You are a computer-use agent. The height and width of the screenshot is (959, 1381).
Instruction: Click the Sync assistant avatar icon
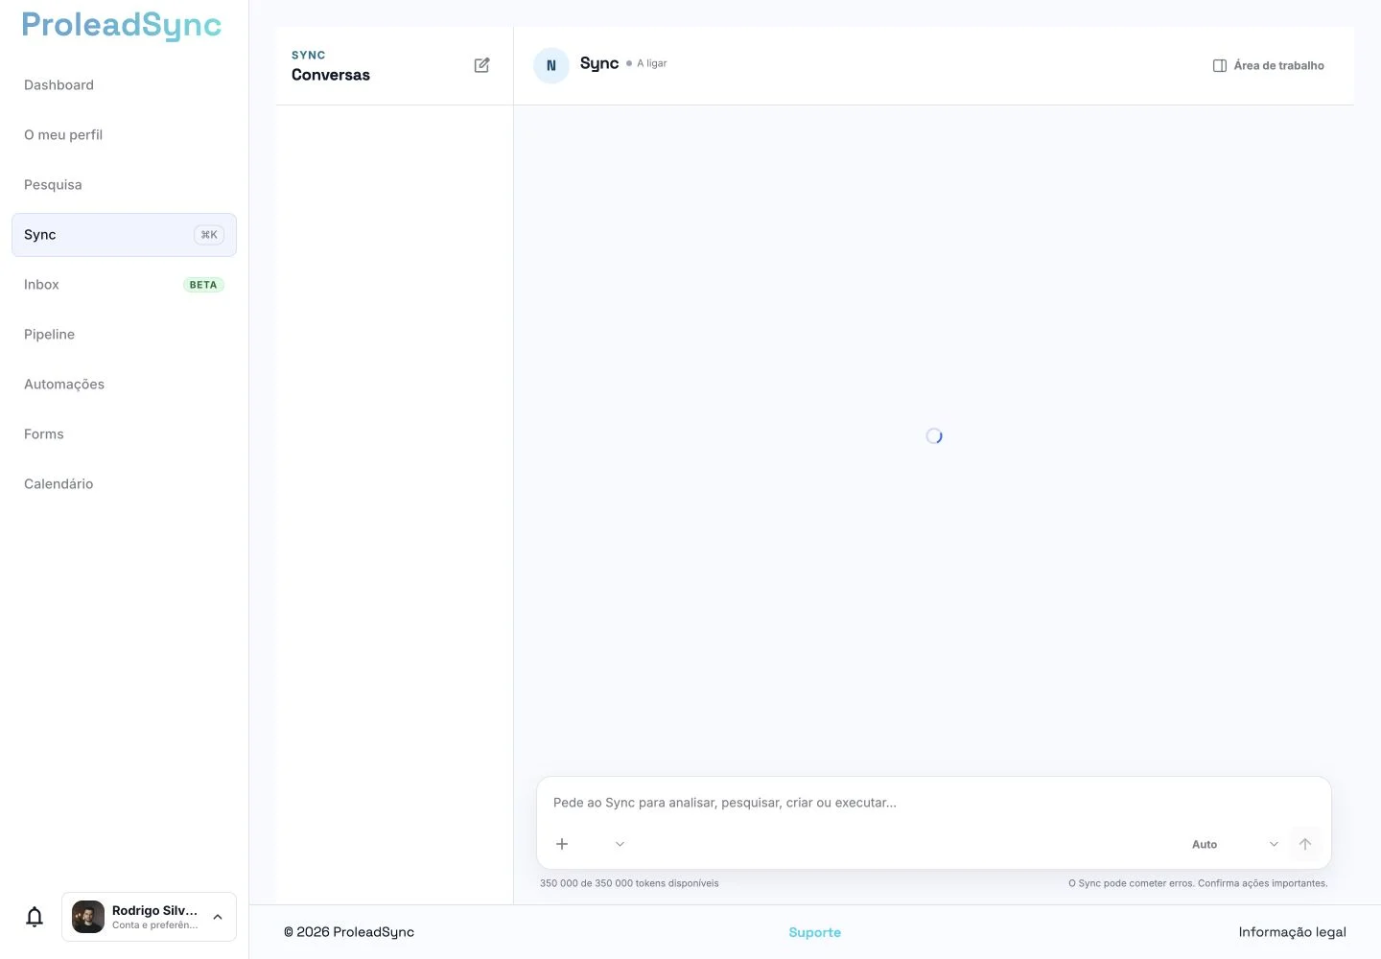[x=551, y=65]
